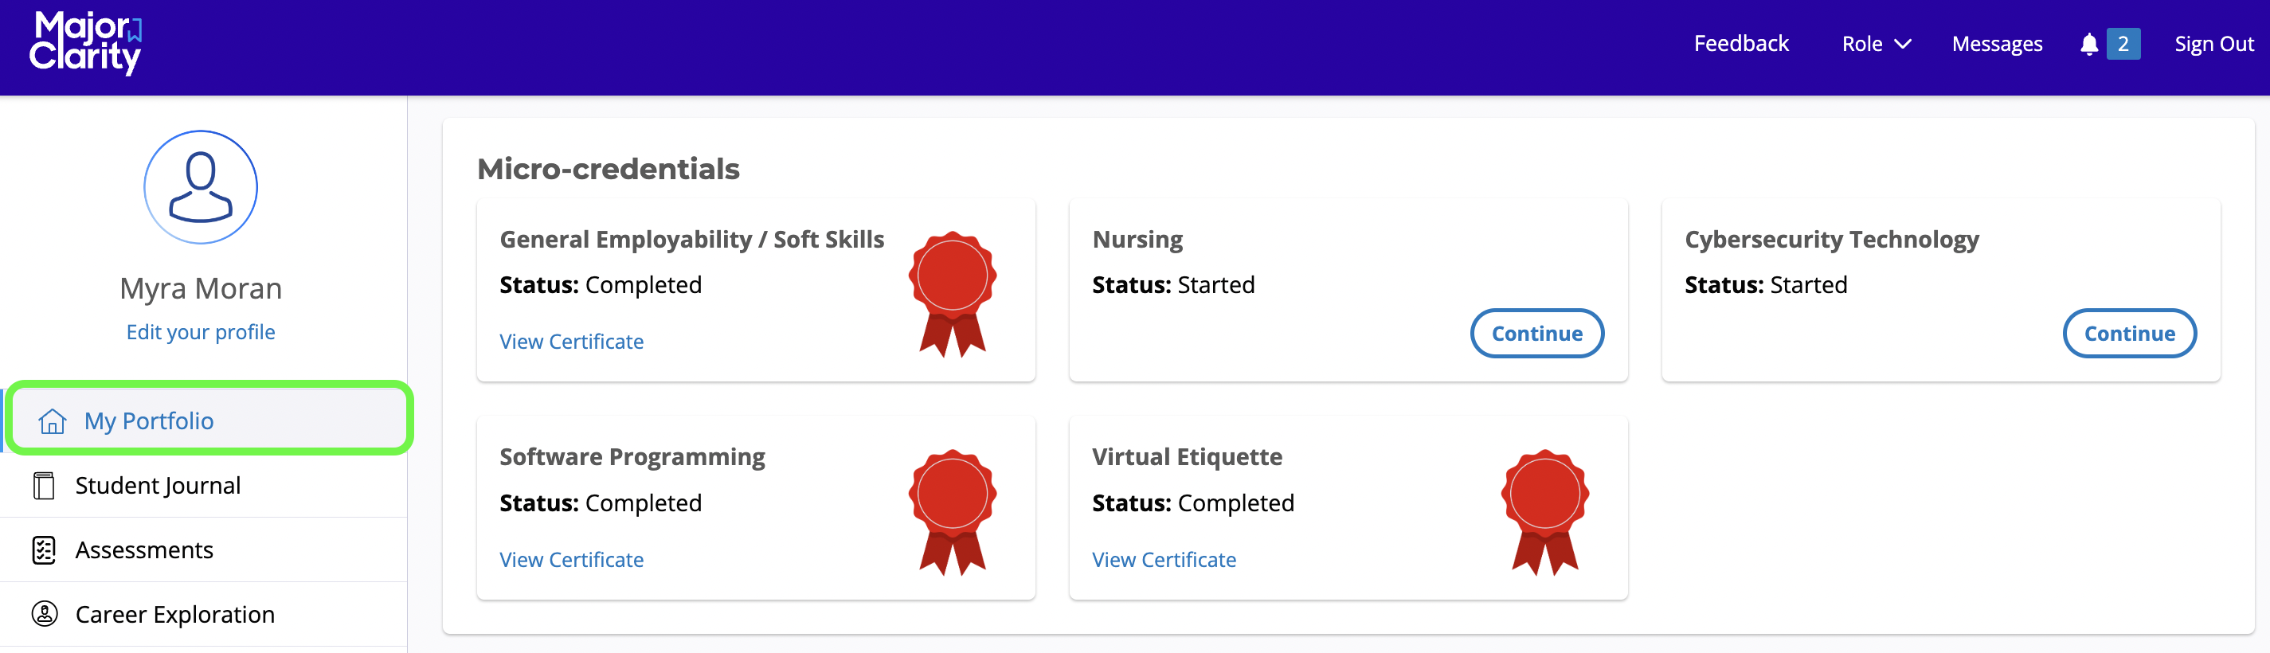Click the Assessments checklist icon
Screen dimensions: 2270x653
click(44, 550)
